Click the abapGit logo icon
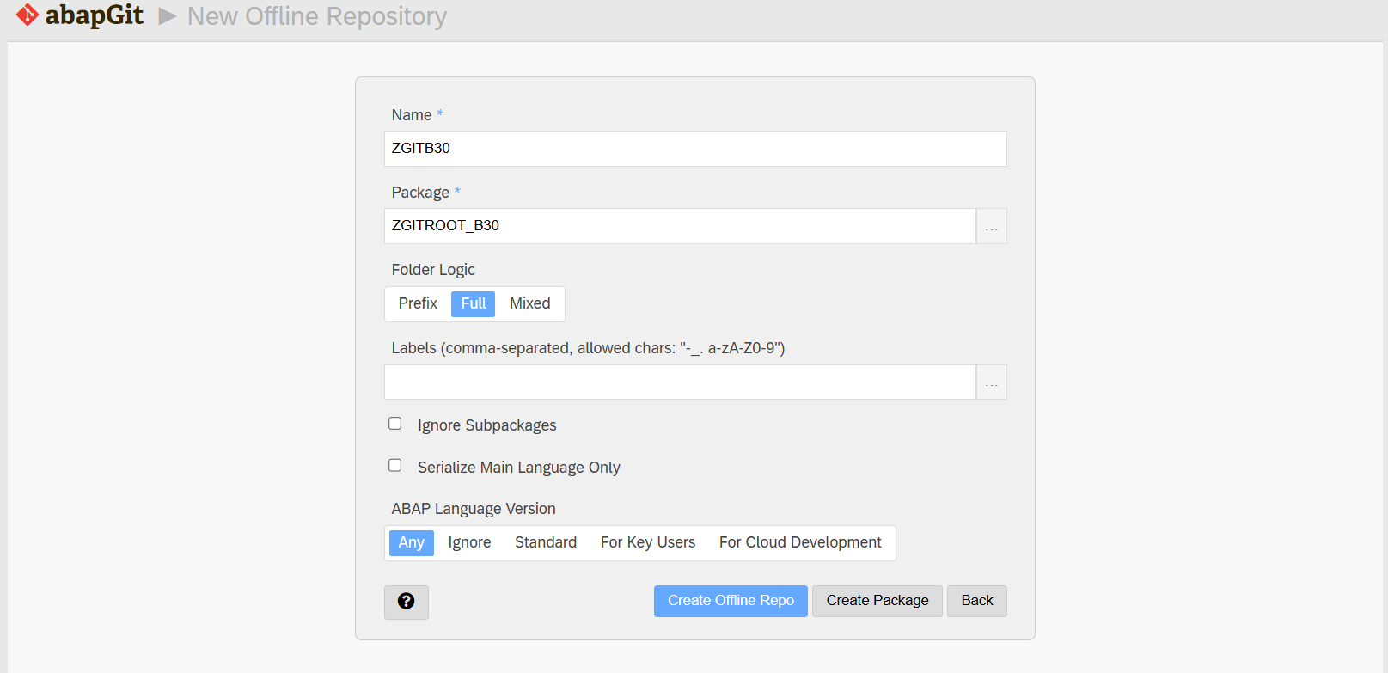1388x673 pixels. (28, 15)
